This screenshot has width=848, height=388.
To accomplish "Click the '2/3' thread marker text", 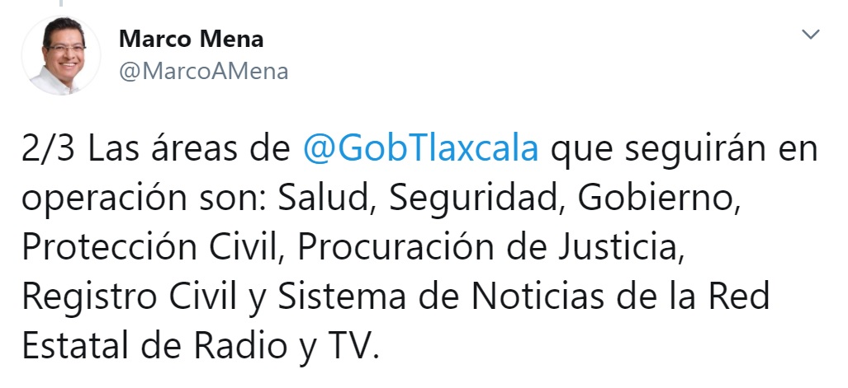I will click(50, 150).
